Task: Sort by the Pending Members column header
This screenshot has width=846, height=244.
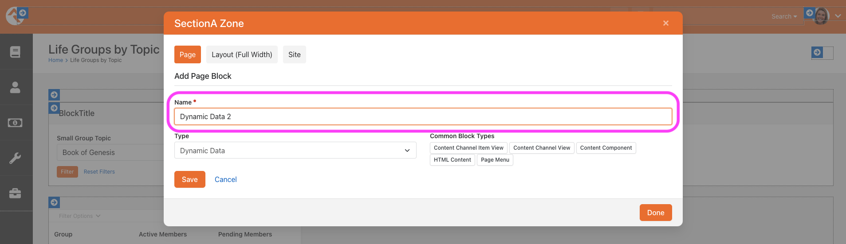Action: (x=245, y=234)
